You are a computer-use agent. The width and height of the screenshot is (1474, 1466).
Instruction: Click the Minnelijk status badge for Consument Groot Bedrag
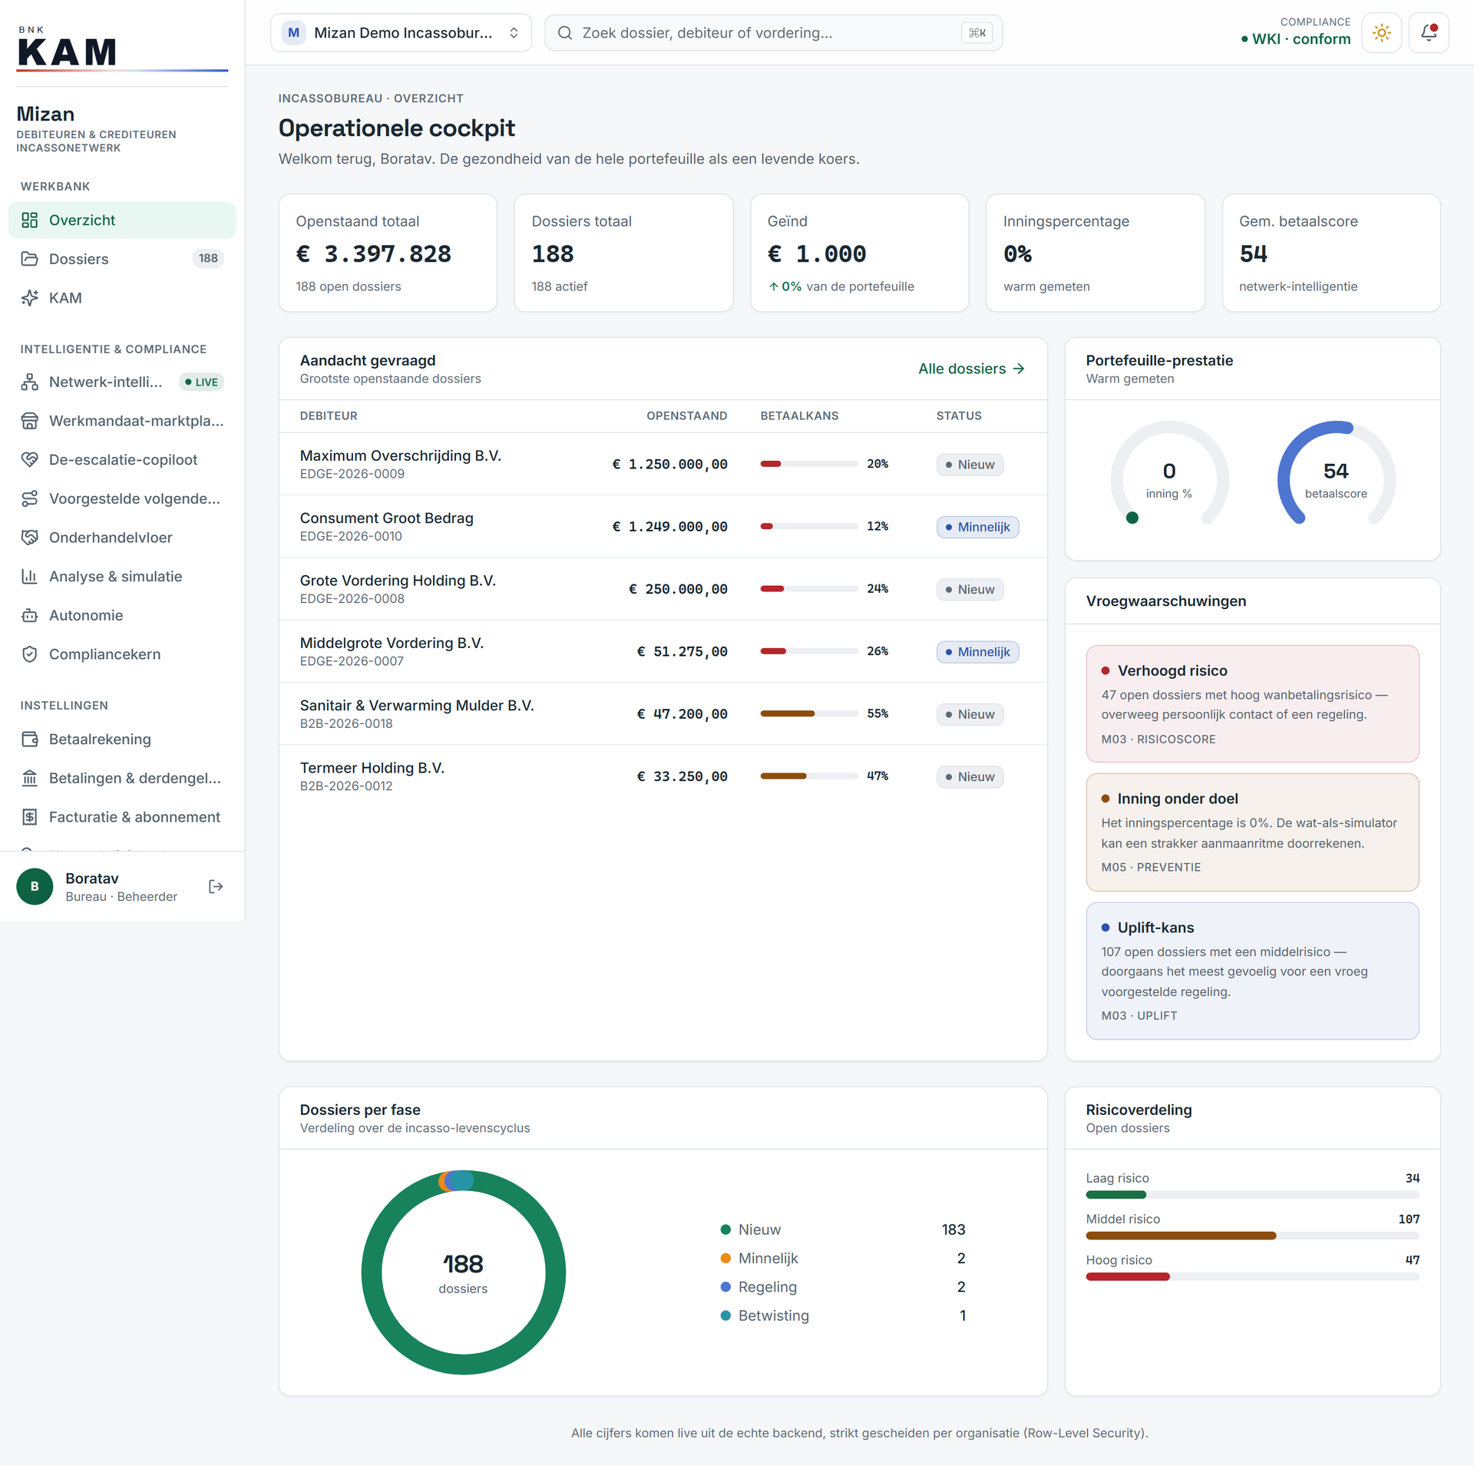coord(977,527)
